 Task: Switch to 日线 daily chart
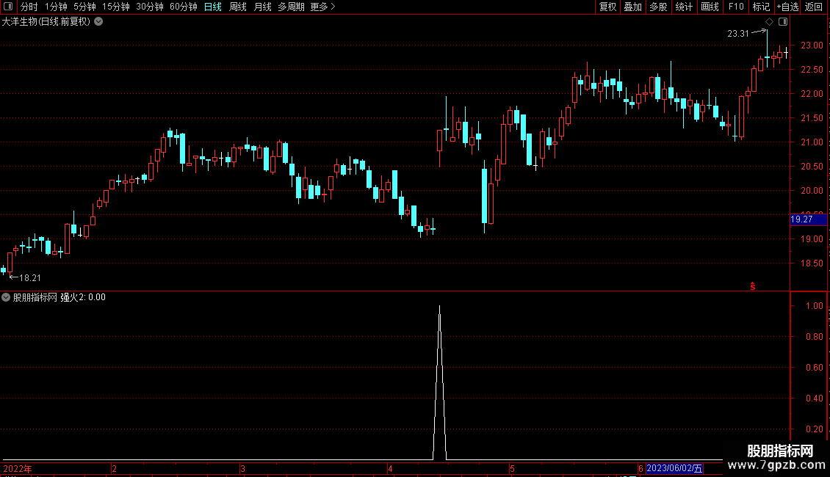[x=213, y=7]
